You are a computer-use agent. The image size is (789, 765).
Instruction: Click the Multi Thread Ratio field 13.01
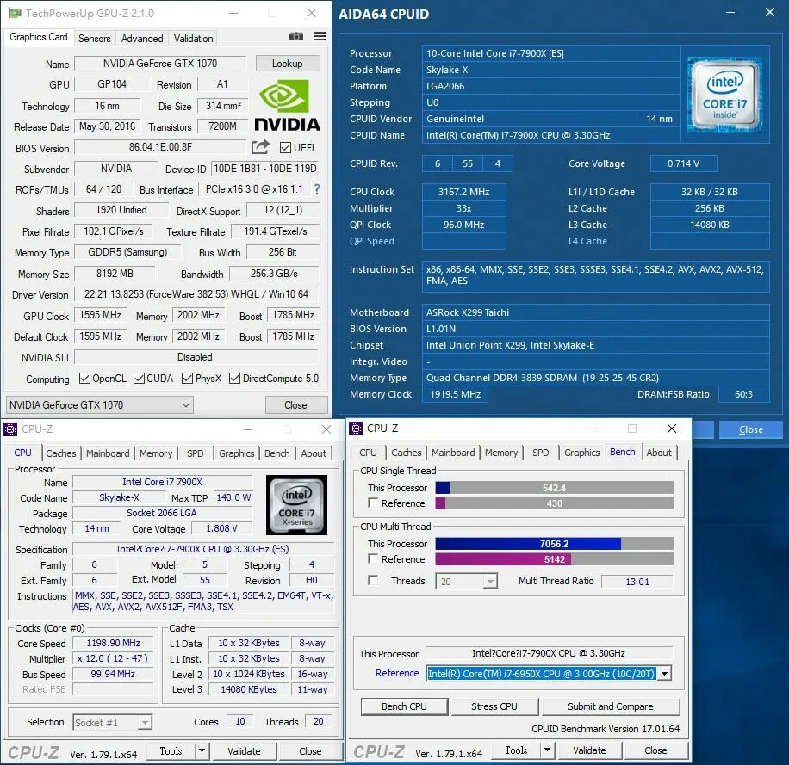tap(637, 582)
